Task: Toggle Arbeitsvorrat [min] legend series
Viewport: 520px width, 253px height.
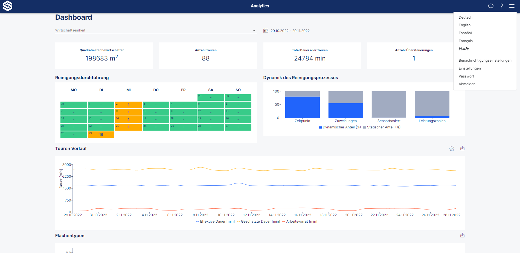Action: (x=300, y=222)
